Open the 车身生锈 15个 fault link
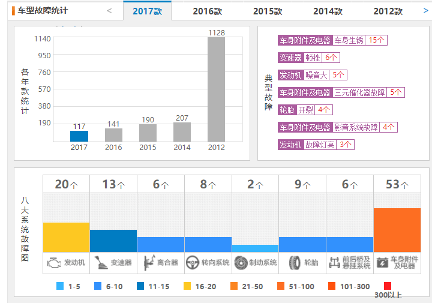This screenshot has height=303, width=432. point(360,41)
